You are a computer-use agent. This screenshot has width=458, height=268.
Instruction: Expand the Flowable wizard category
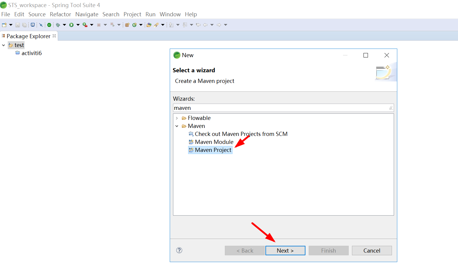coord(177,118)
